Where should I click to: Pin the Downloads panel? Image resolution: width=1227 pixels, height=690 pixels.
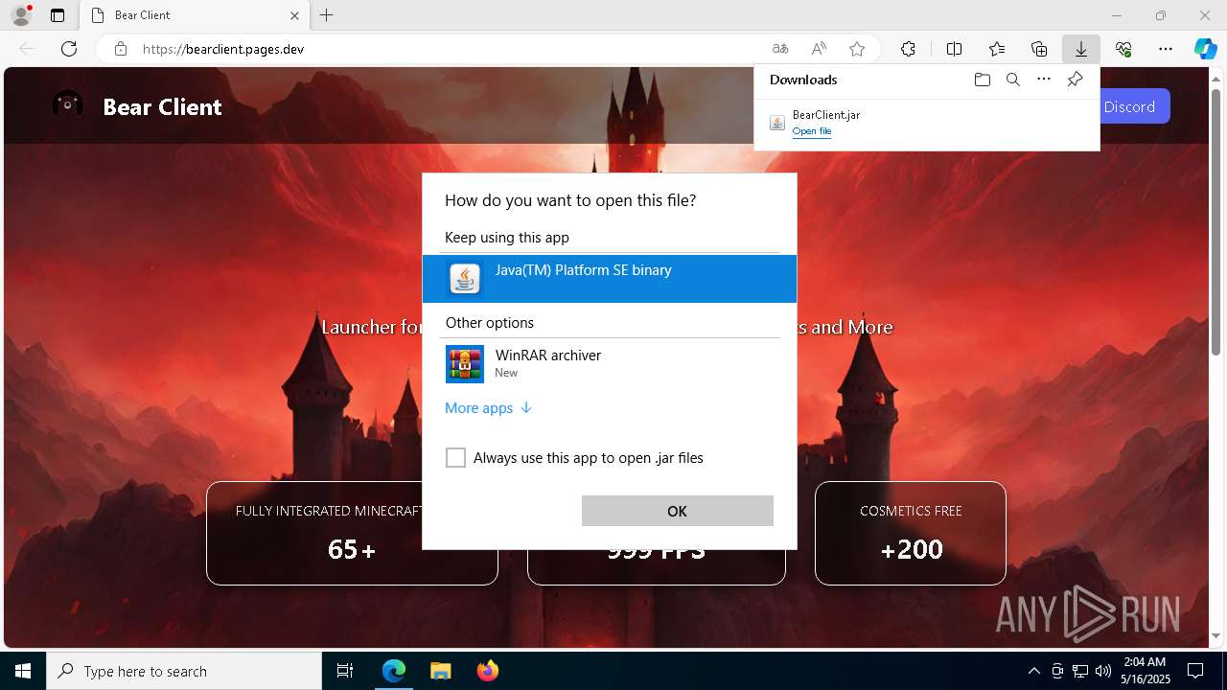1075,80
